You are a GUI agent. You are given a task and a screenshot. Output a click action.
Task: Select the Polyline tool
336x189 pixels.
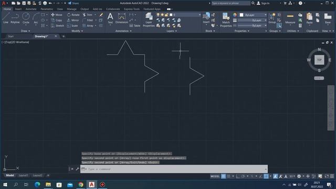click(15, 18)
